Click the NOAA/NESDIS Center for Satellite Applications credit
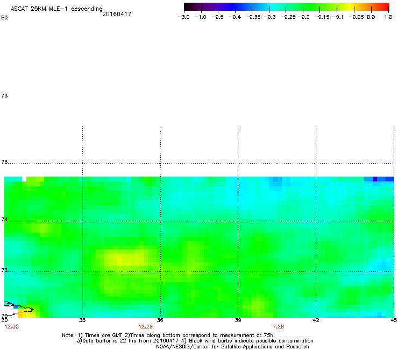Image resolution: width=398 pixels, height=350 pixels. pos(232,347)
